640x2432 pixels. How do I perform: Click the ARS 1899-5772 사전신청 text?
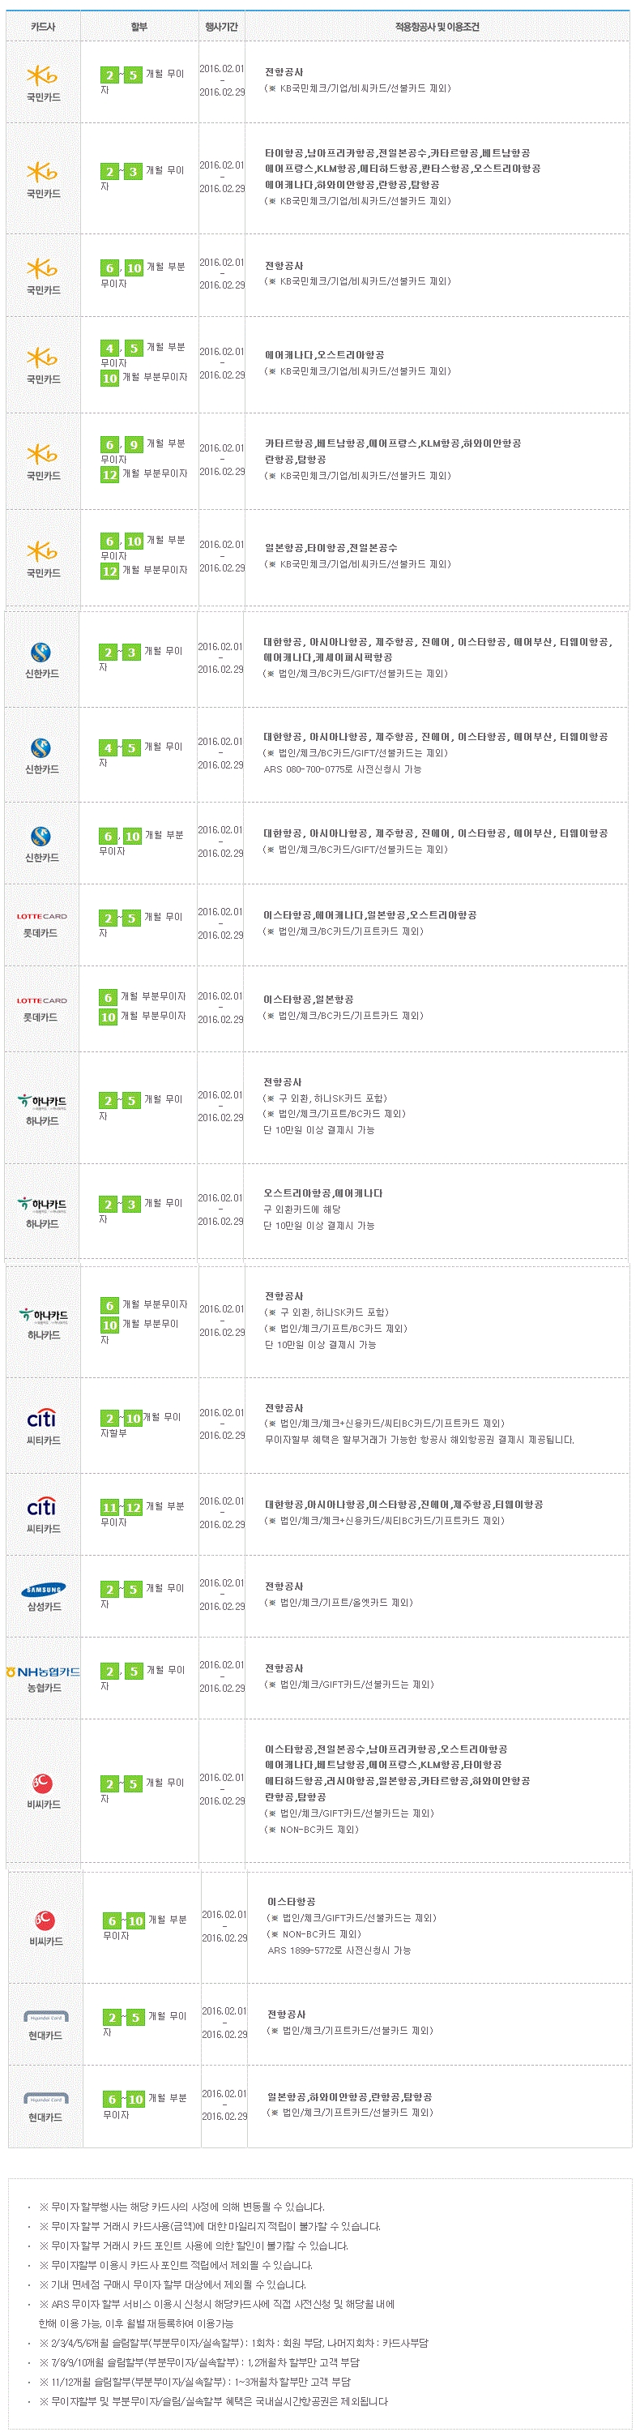(339, 1950)
